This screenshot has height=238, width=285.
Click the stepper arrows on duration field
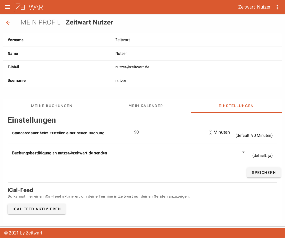coord(210,132)
